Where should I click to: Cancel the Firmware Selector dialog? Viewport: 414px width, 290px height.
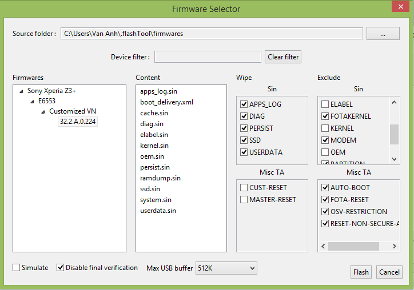tap(389, 272)
